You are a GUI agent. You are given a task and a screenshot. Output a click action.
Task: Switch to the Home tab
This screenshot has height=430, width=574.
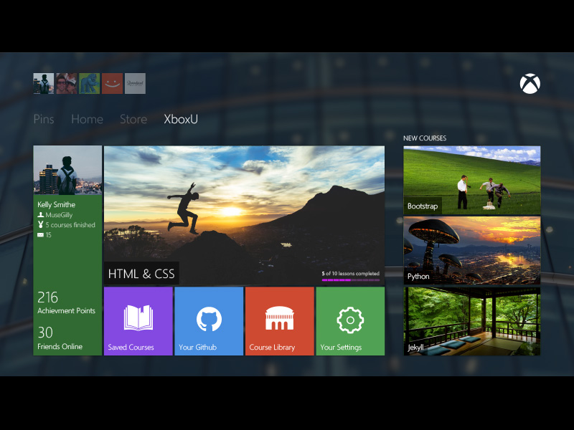tap(87, 119)
